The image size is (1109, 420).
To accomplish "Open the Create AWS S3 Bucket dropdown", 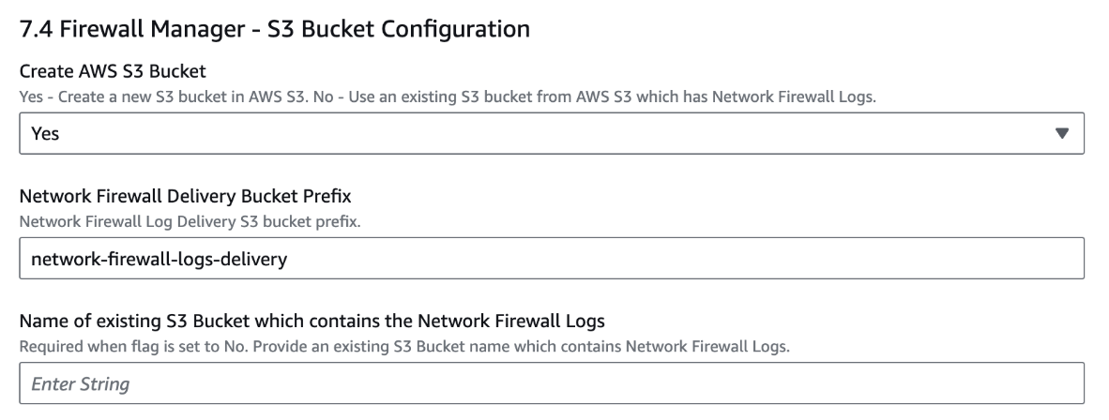I will (552, 134).
